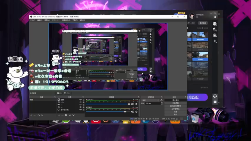The width and height of the screenshot is (251, 141).
Task: Lock the 显示器采集 source with its padlock
Action: [x=83, y=110]
